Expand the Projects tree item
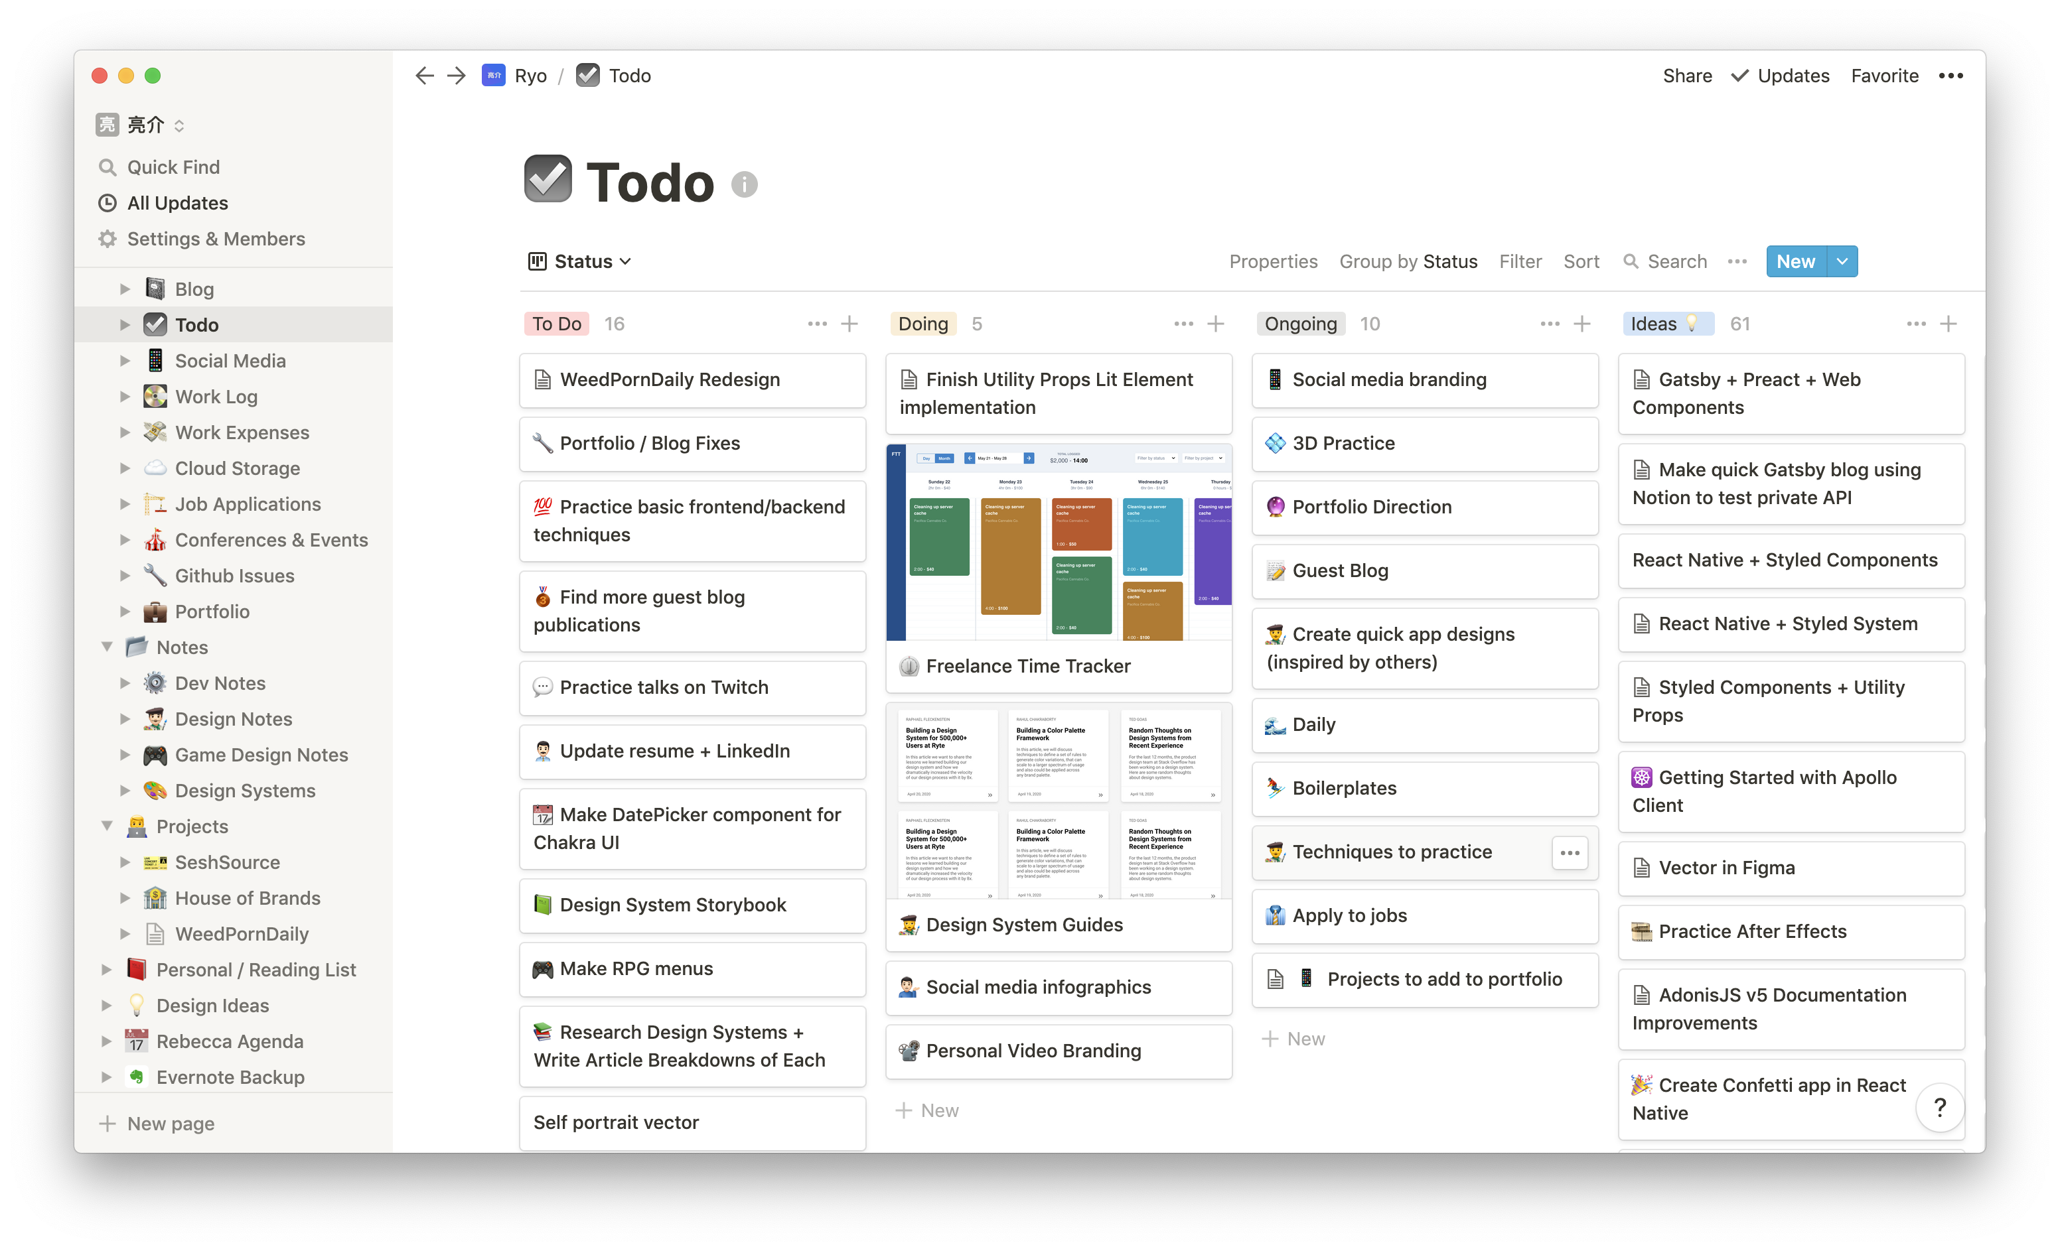 pyautogui.click(x=109, y=826)
